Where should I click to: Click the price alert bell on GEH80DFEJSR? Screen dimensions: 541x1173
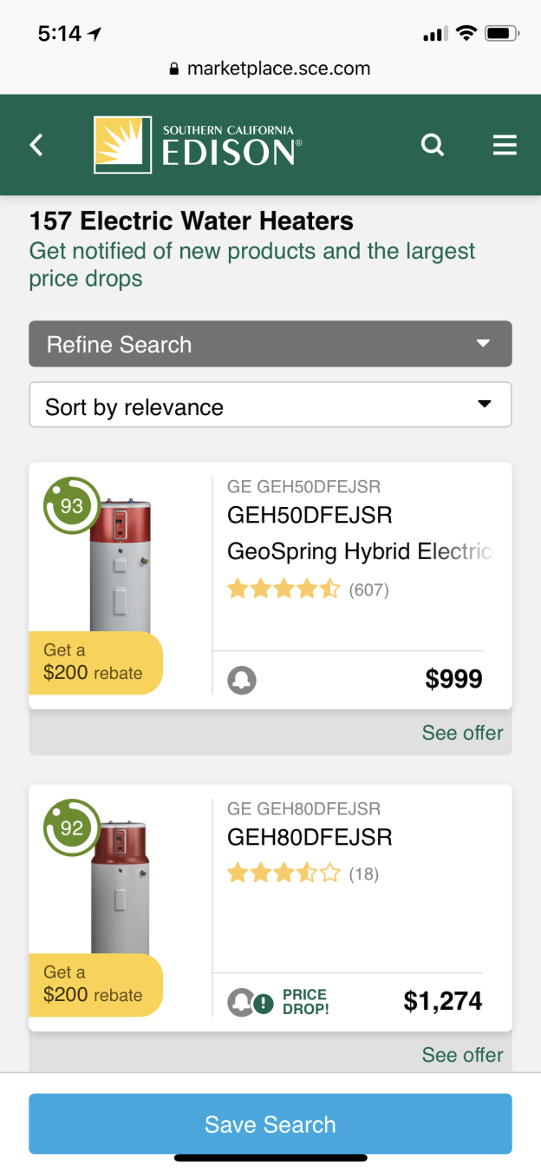click(x=241, y=1001)
